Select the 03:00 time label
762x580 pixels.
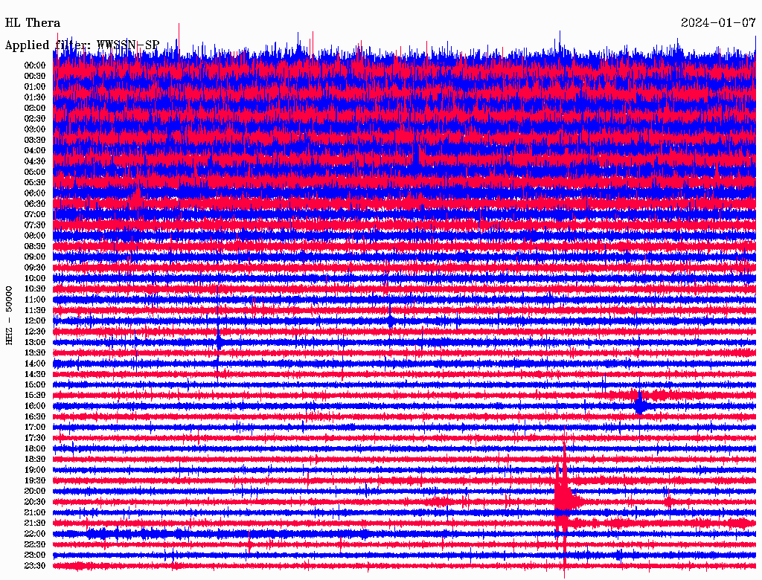click(35, 129)
